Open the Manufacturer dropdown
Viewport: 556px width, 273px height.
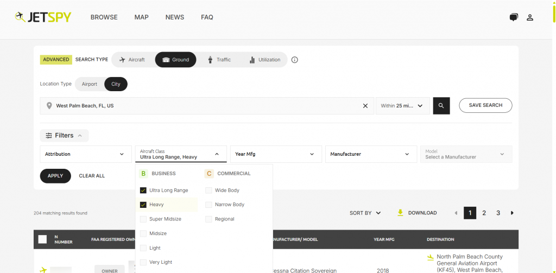[371, 154]
